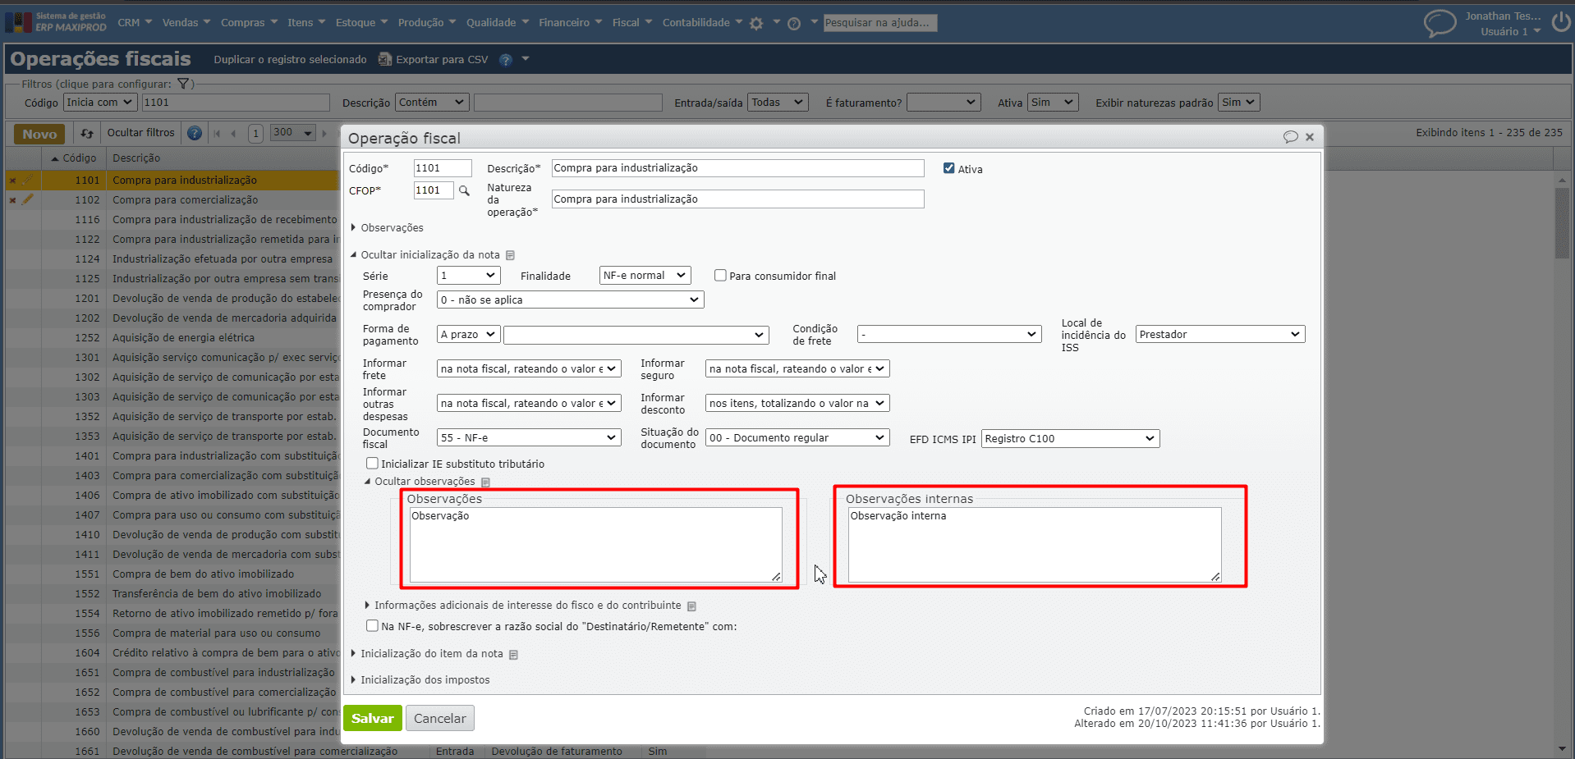Go to the next page of results
Viewport: 1575px width, 759px height.
tap(325, 133)
